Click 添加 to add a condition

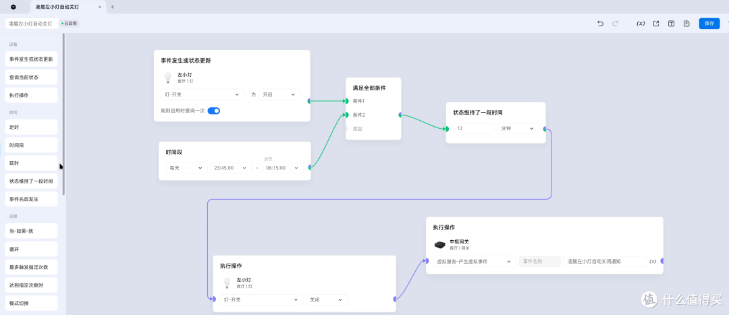click(x=357, y=129)
